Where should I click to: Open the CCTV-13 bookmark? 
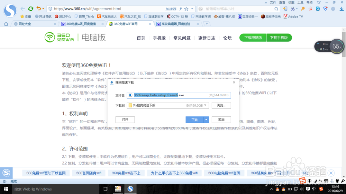pyautogui.click(x=177, y=17)
